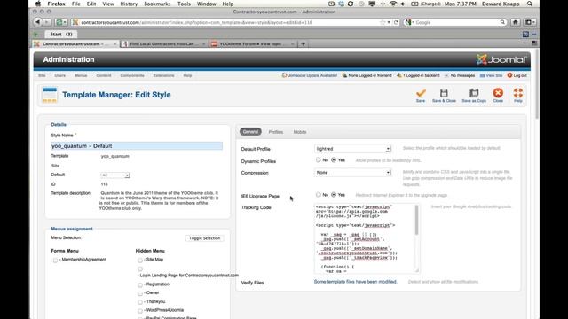The width and height of the screenshot is (568, 319).
Task: Click the Firefox forward arrow button
Action: (47, 22)
